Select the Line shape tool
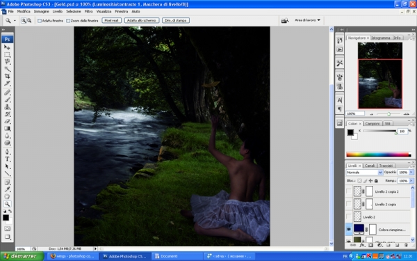 [x=7, y=173]
